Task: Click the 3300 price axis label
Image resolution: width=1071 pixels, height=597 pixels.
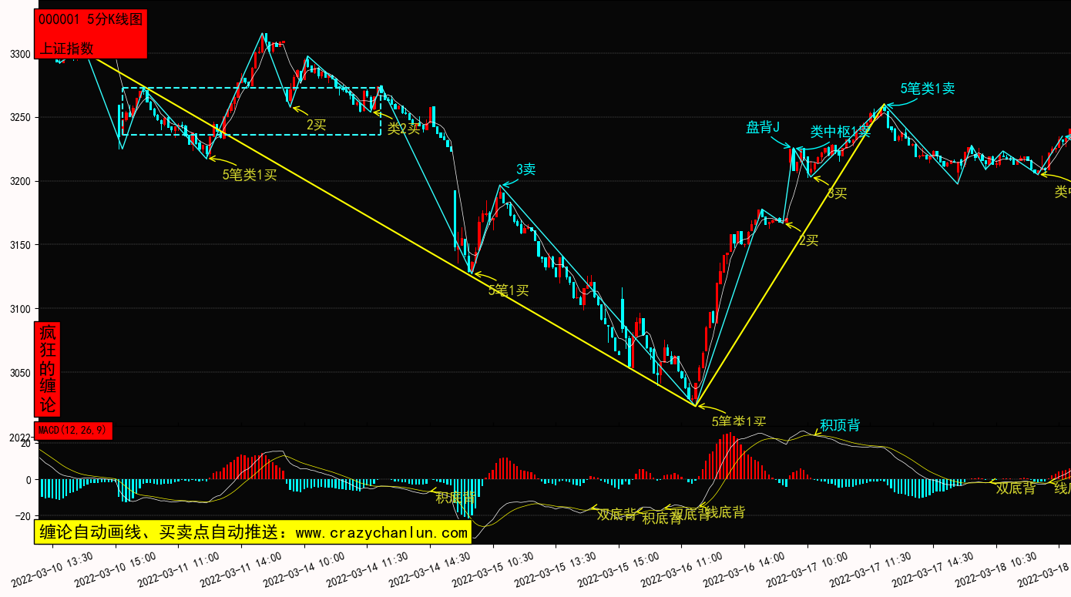Action: (x=21, y=54)
